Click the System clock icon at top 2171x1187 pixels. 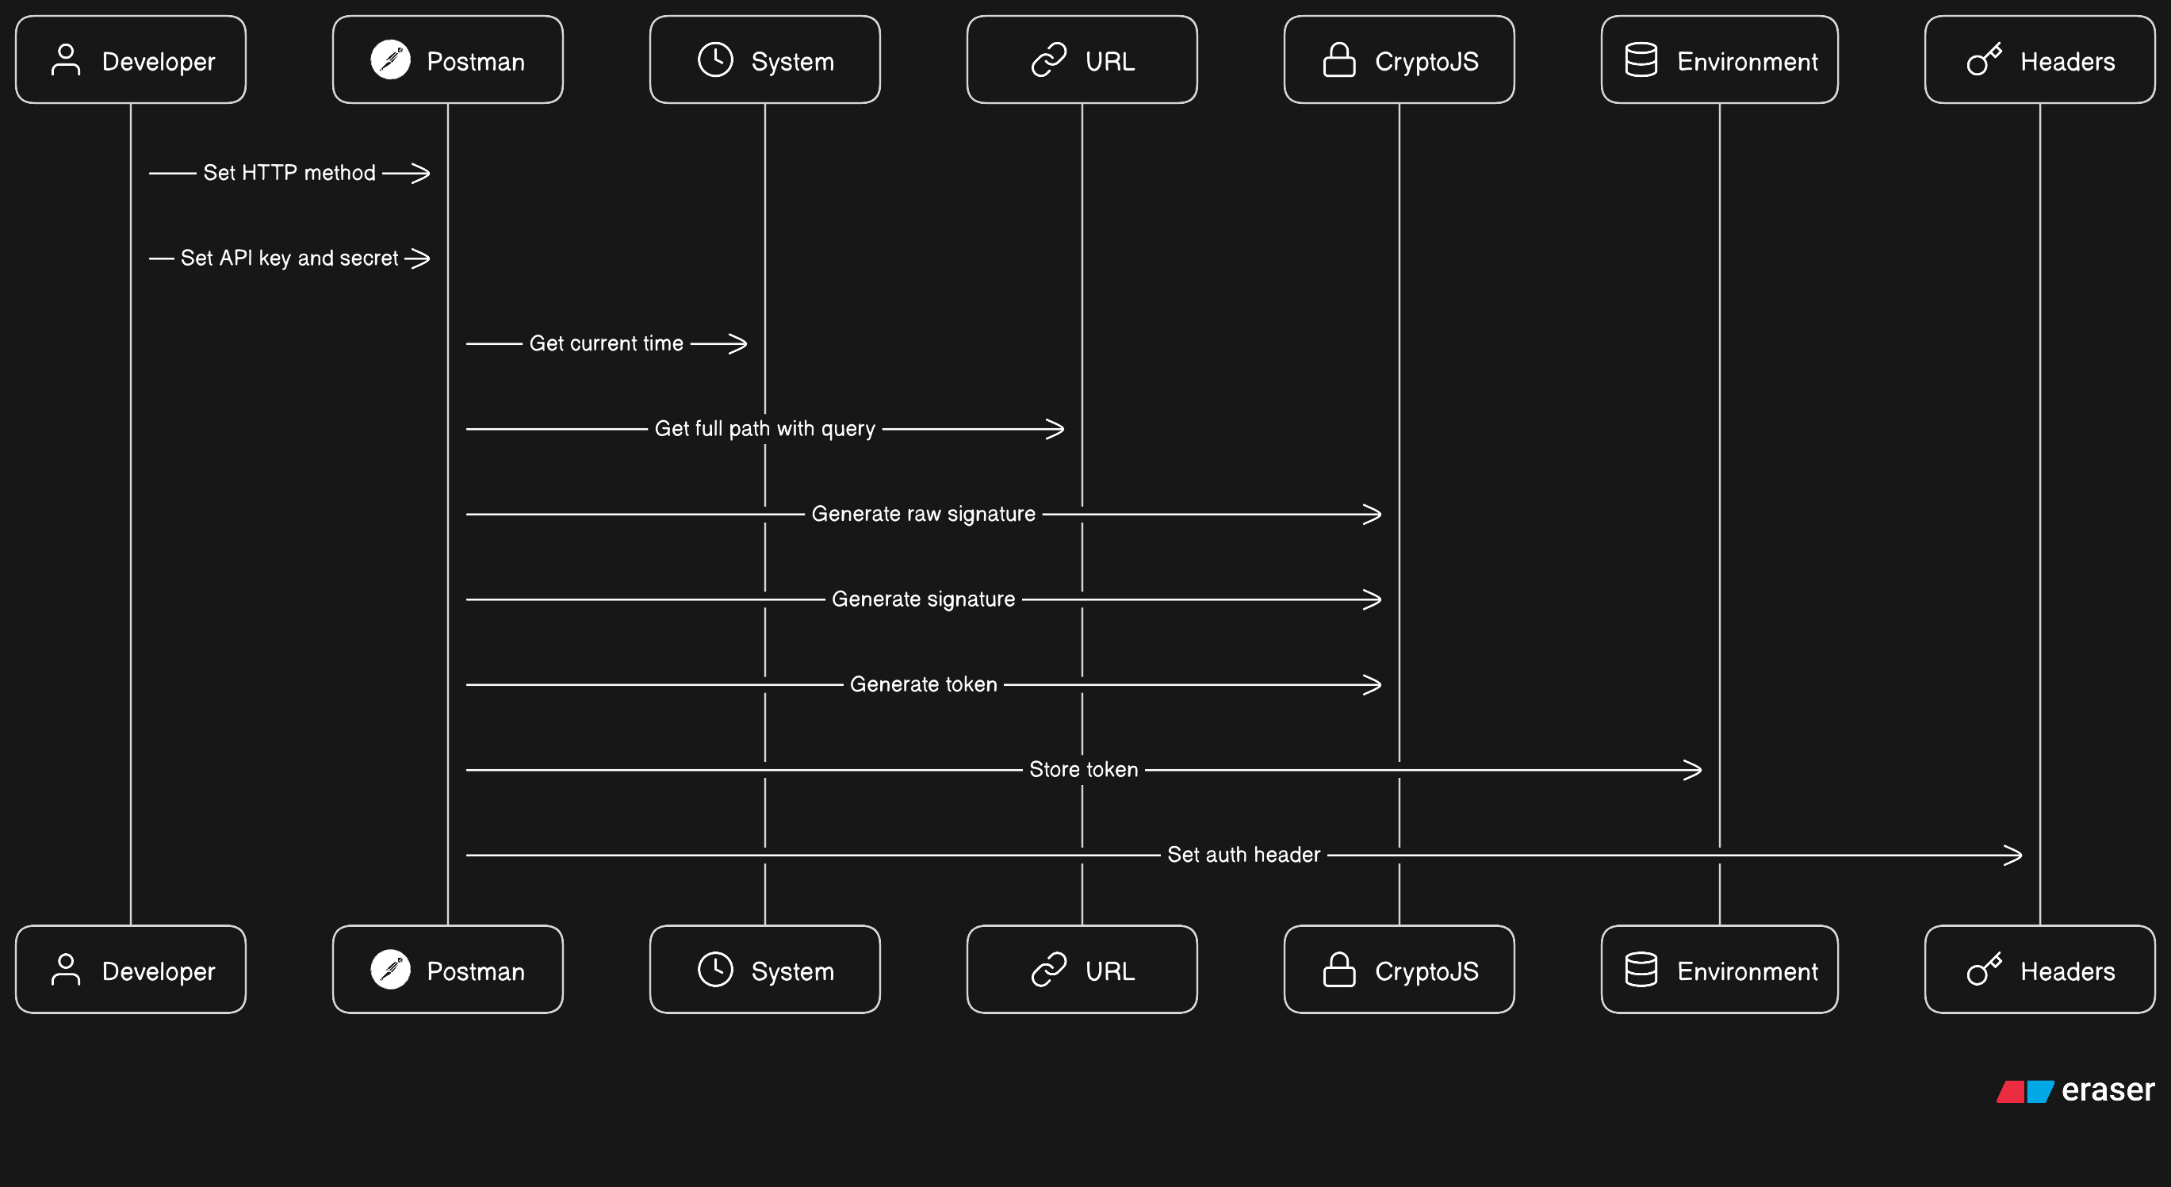715,61
